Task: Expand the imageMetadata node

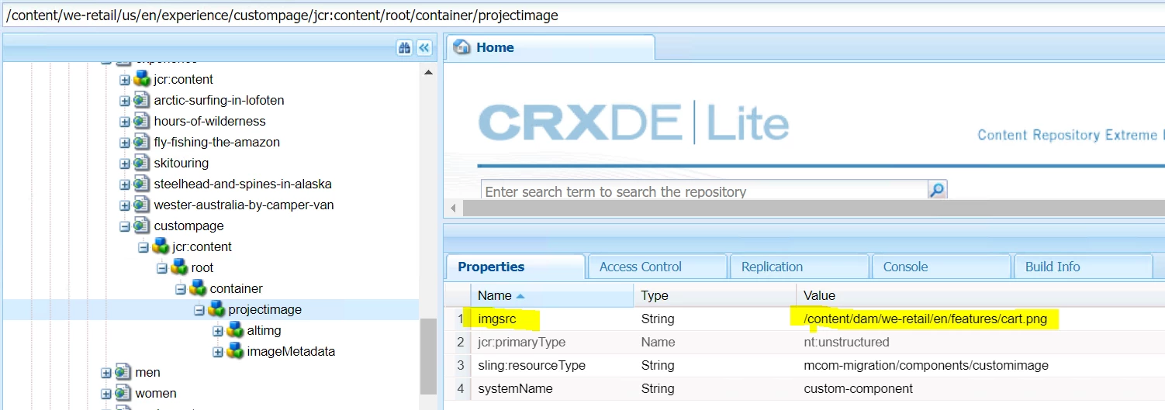Action: tap(218, 352)
